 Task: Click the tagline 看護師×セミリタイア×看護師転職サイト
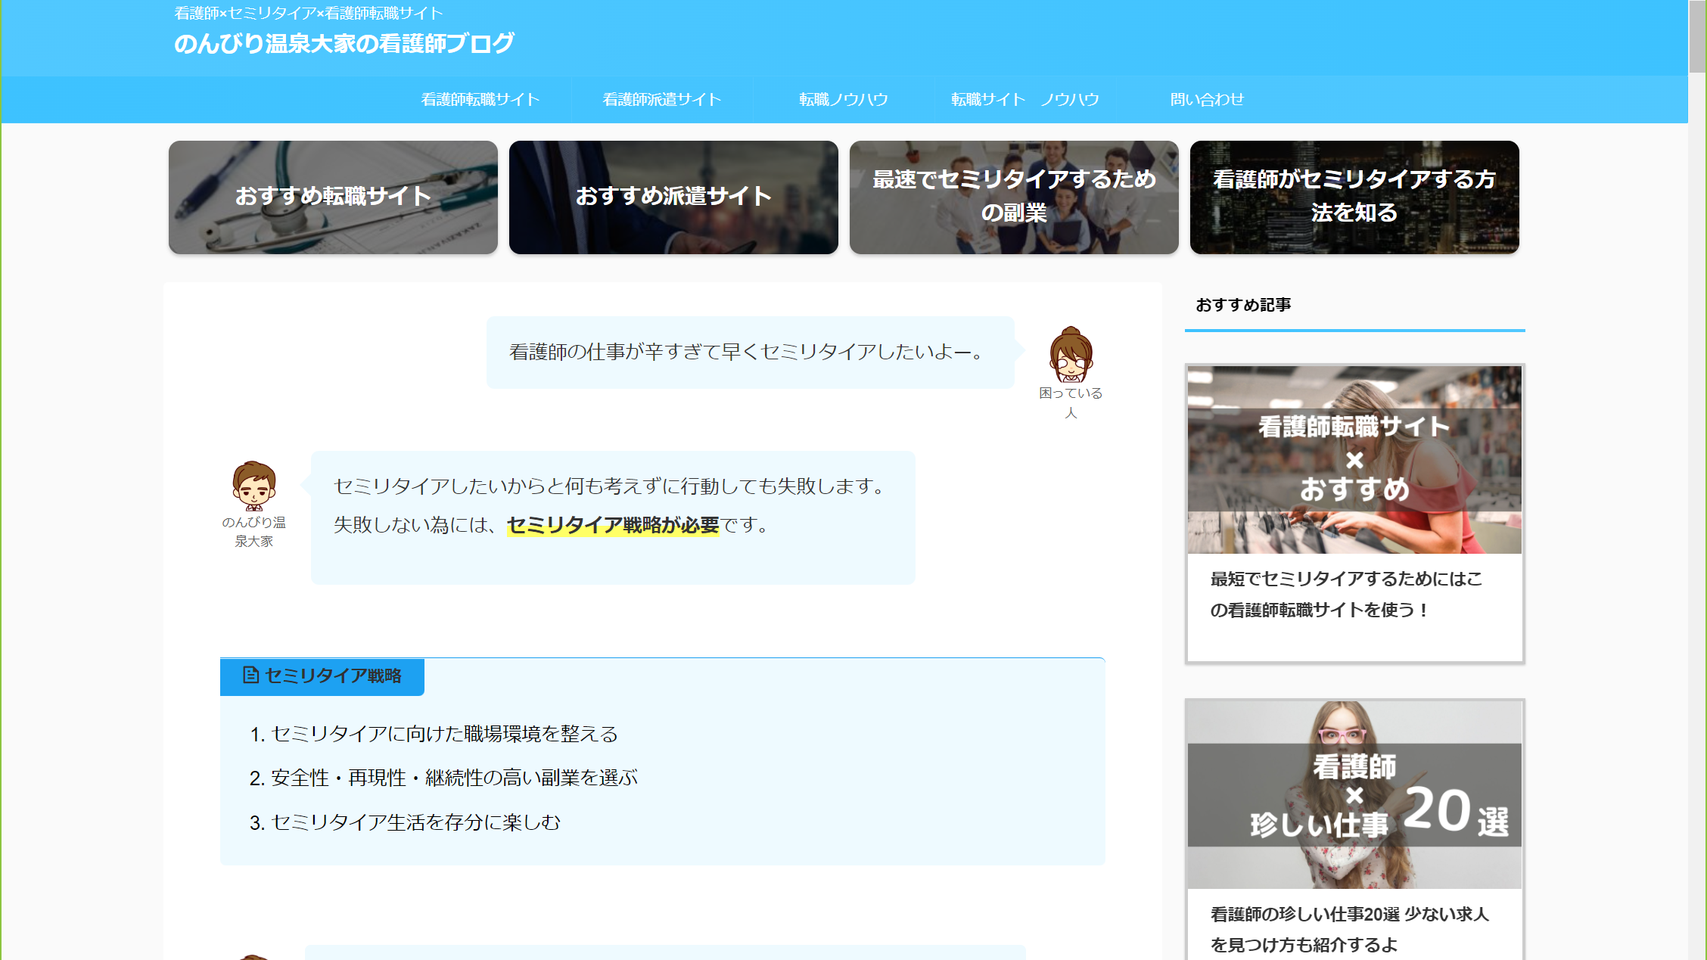click(x=309, y=13)
